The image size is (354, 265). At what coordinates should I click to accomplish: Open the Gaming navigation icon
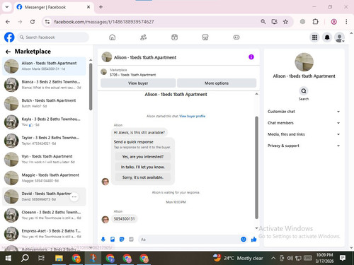tap(236, 37)
